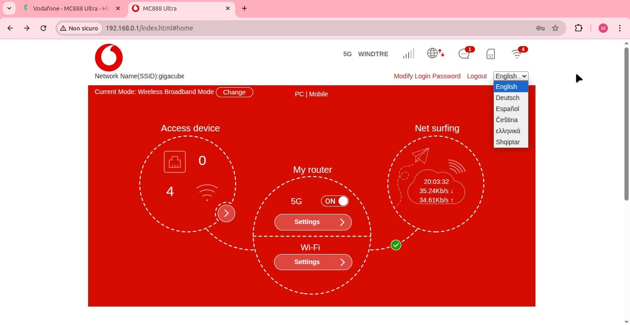Click the My router heading
The height and width of the screenshot is (325, 630).
(x=313, y=170)
